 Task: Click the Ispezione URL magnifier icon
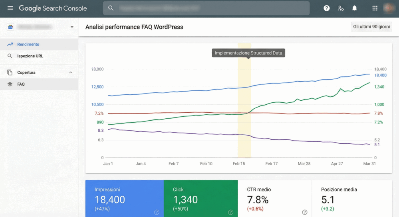coord(10,56)
